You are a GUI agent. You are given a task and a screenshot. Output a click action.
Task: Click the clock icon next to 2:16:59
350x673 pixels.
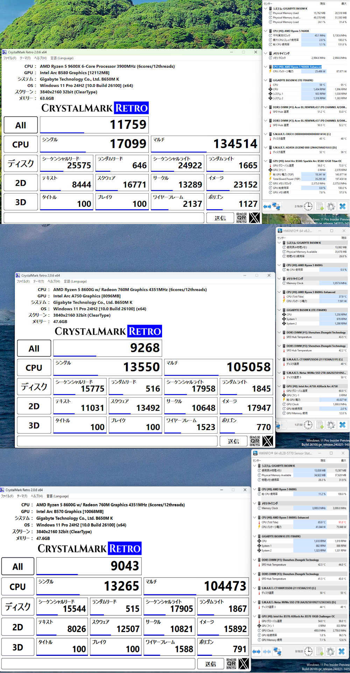(308, 206)
